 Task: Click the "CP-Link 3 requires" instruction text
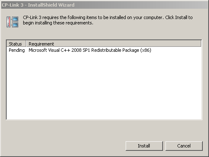tap(41, 17)
